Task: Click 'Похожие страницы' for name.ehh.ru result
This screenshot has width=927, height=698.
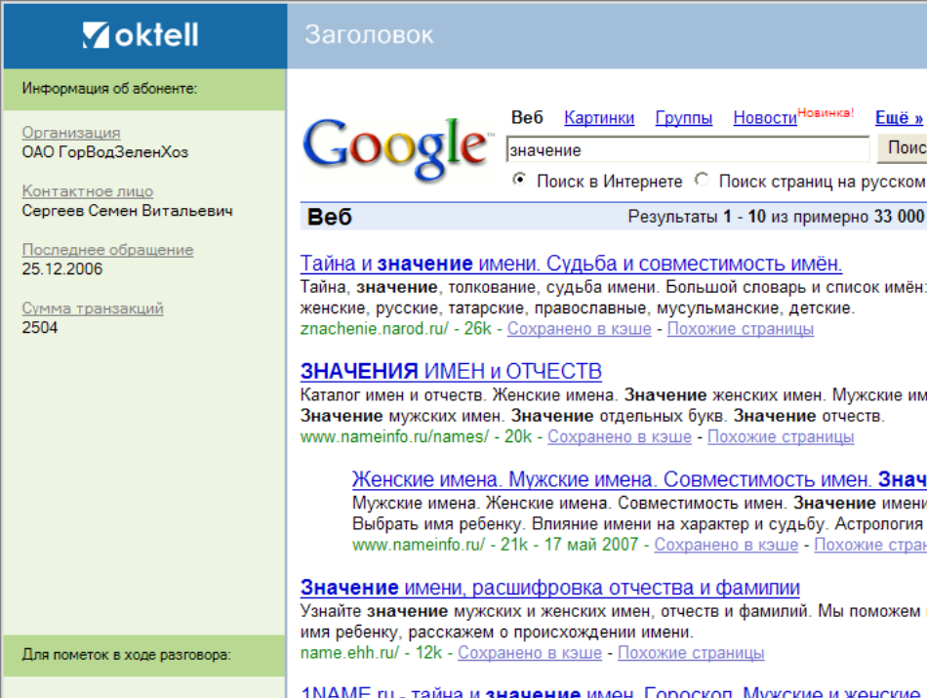Action: [x=691, y=653]
